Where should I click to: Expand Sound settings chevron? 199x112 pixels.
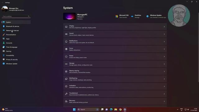tap(164, 34)
